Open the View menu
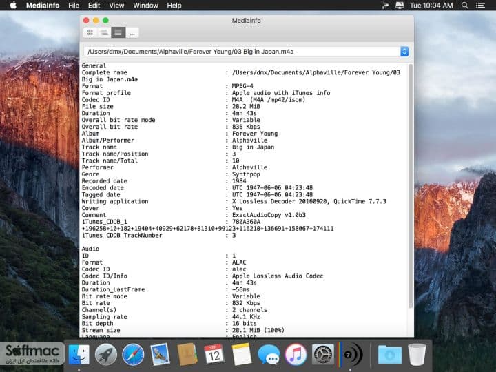 coord(116,6)
